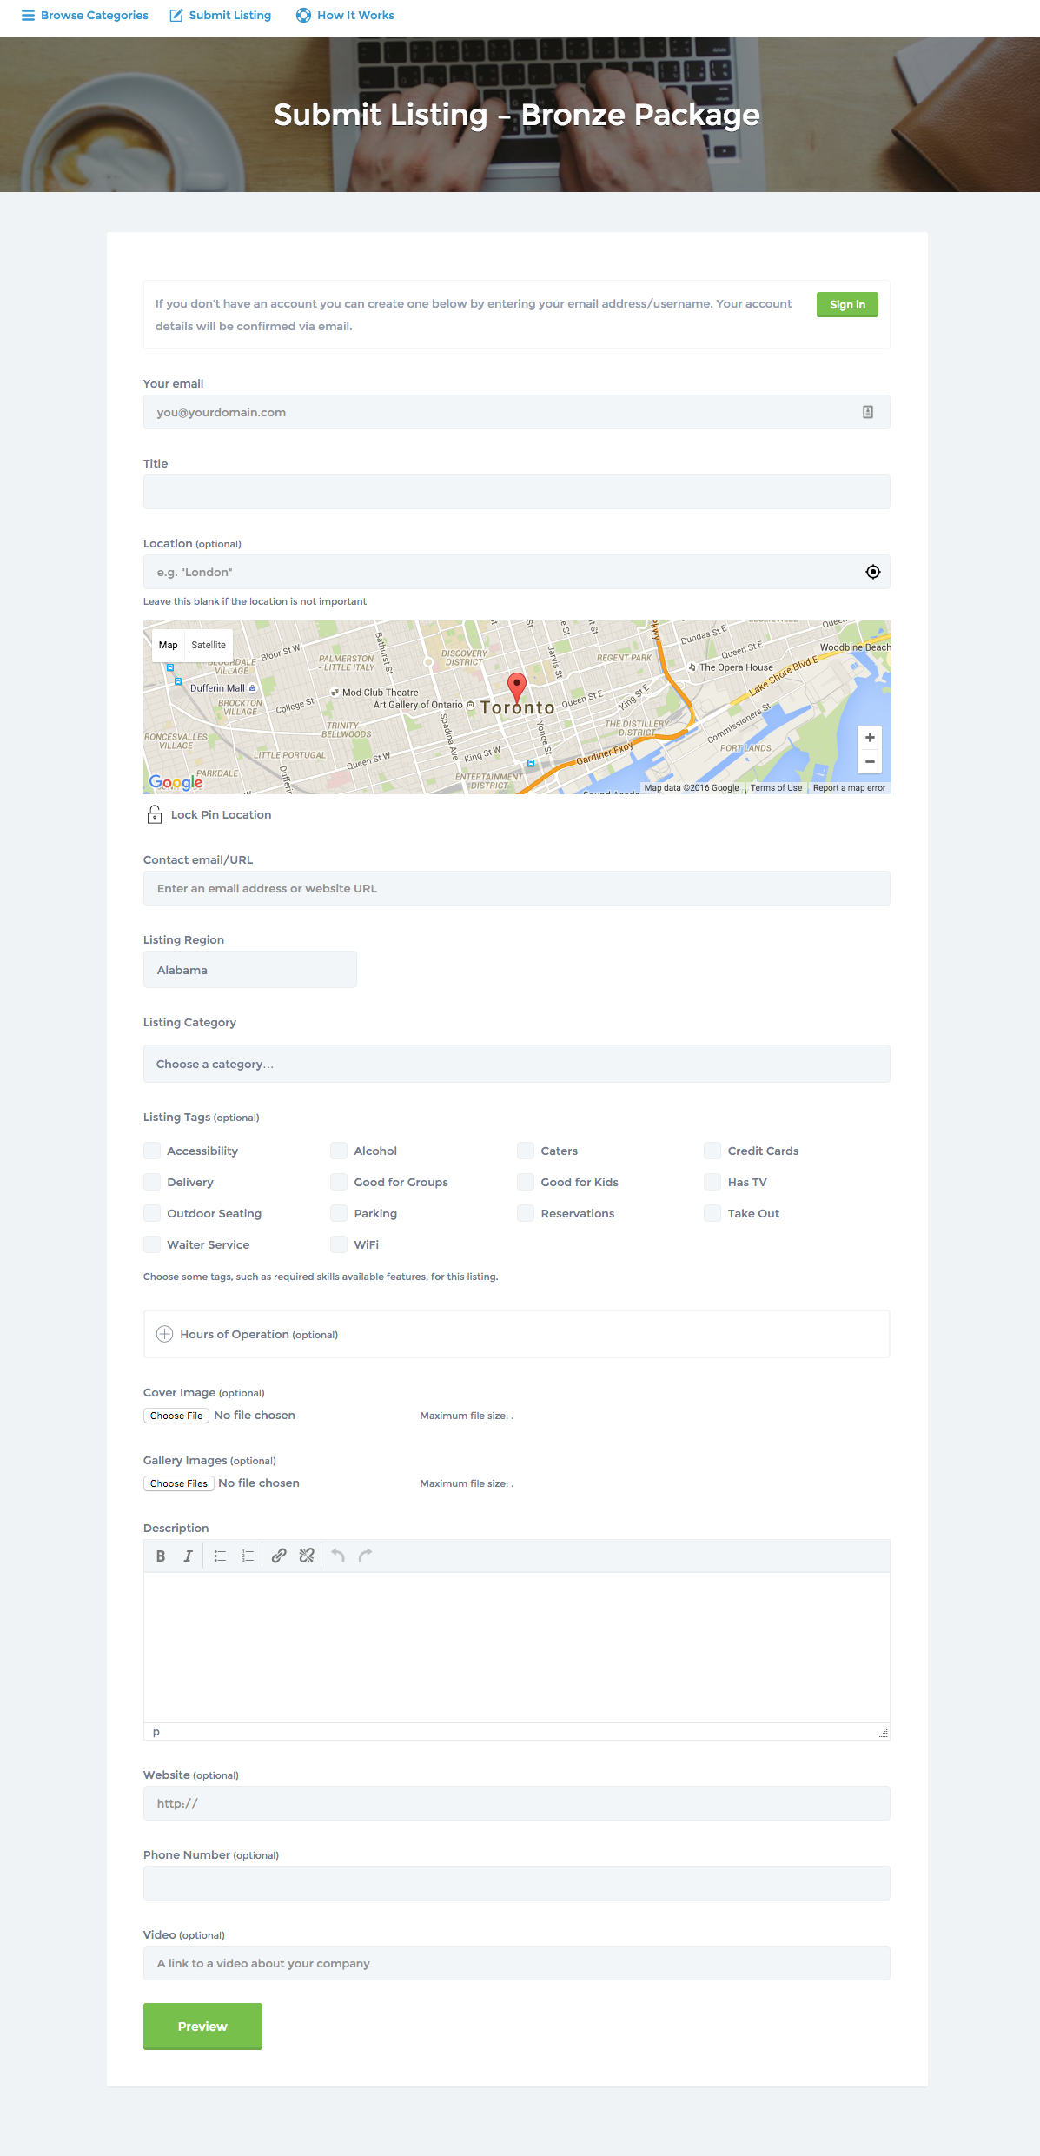The height and width of the screenshot is (2156, 1040).
Task: Insert a numbered list in description
Action: click(248, 1556)
